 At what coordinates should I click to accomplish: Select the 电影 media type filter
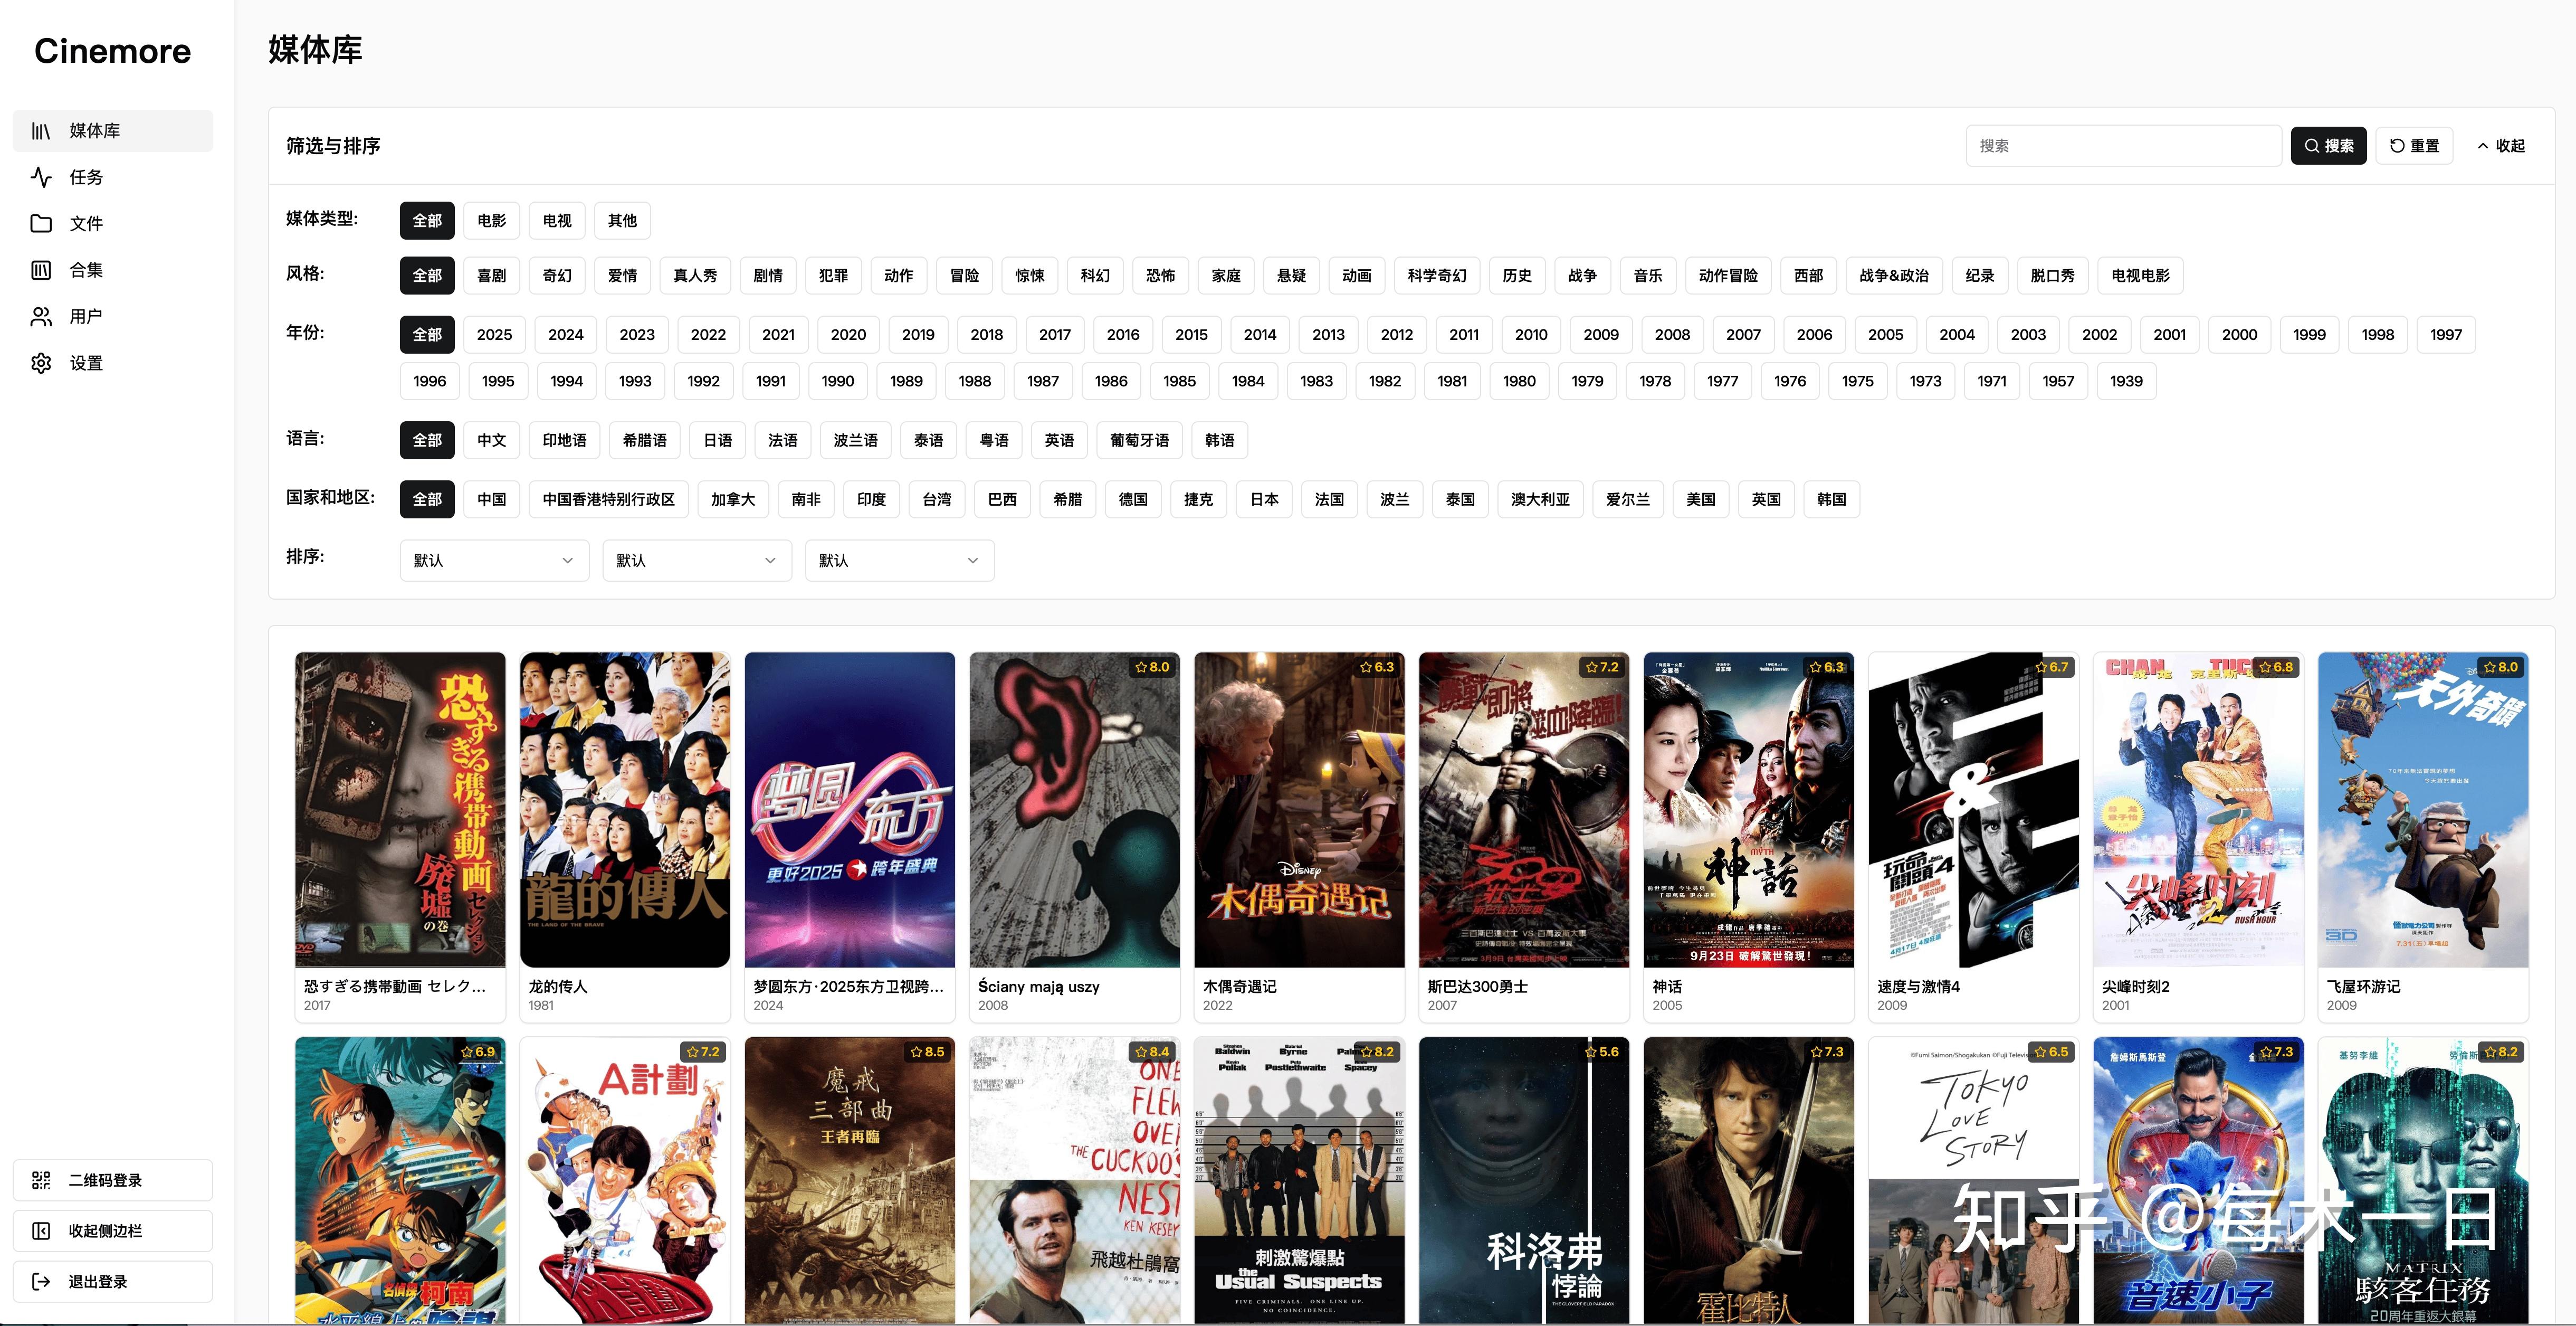click(x=491, y=220)
